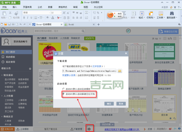182x132 pixels.
Task: Close the settings dialog with X
Action: (126, 53)
